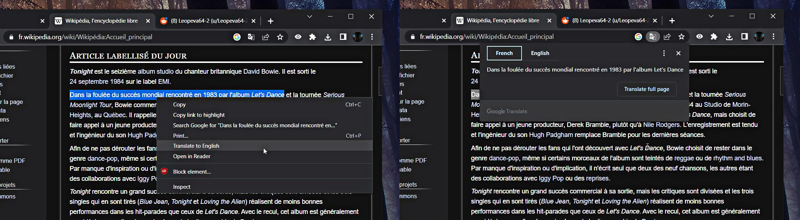Screen dimensions: 800x220
Task: Open profile avatar in right browser
Action: point(759,37)
